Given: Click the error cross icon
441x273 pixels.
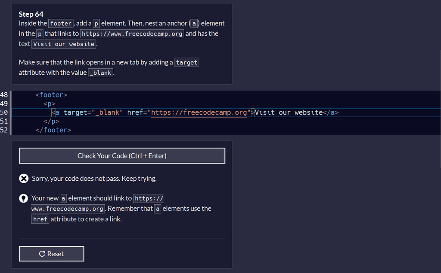Looking at the screenshot, I should point(24,178).
